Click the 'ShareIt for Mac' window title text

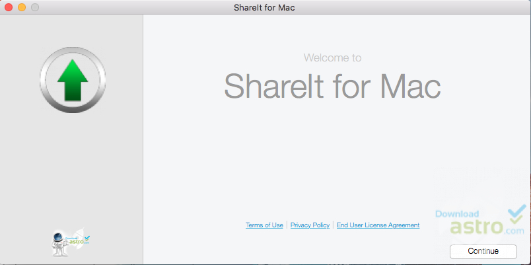[264, 7]
